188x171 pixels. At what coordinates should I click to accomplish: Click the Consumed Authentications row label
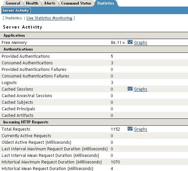pyautogui.click(x=27, y=63)
